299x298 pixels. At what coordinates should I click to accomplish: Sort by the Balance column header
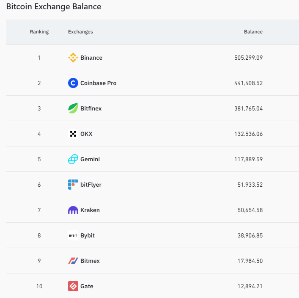coord(253,32)
